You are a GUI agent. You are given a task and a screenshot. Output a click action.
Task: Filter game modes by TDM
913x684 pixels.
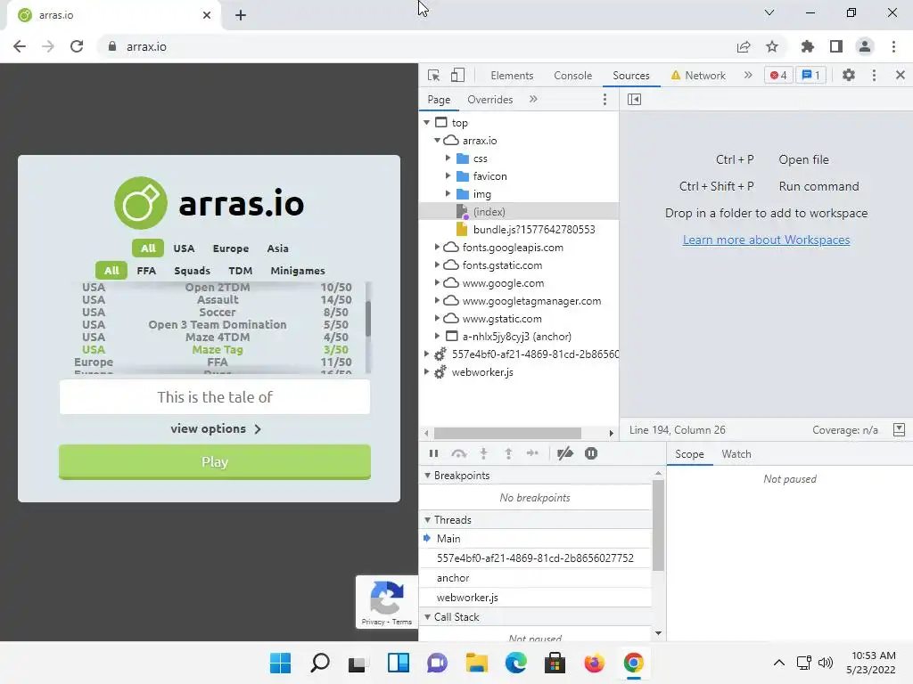[241, 271]
